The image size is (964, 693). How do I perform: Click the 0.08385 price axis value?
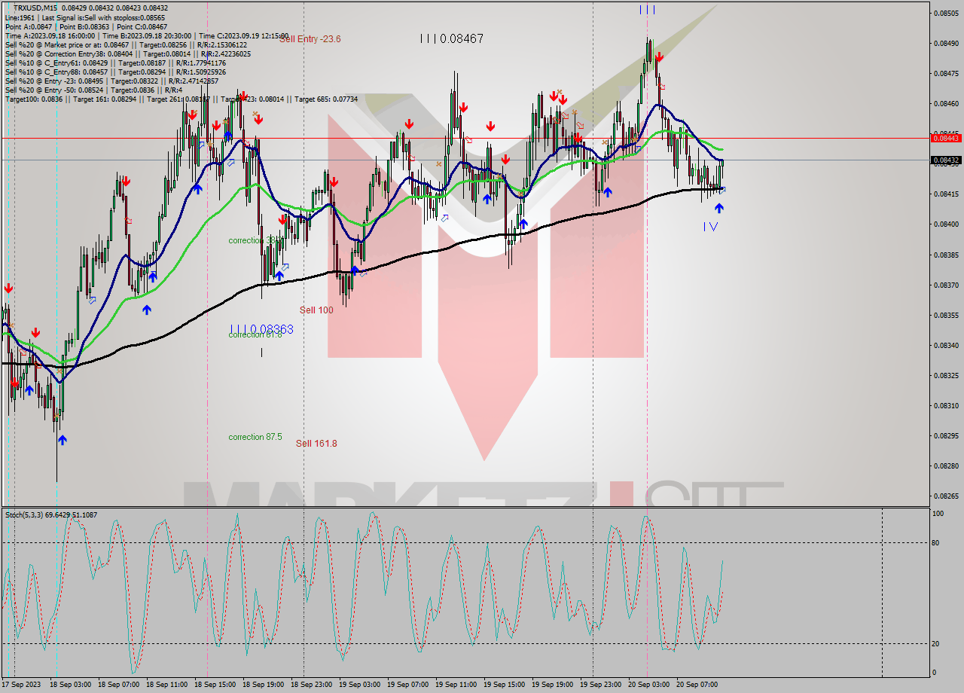[946, 255]
